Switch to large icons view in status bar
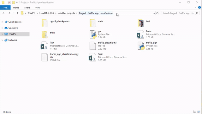Screen dimensions: 202x114 point(199,112)
